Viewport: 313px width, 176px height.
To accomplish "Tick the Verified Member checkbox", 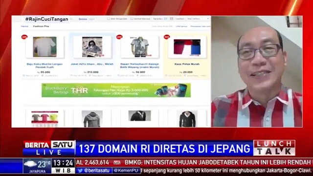I will click(132, 19).
